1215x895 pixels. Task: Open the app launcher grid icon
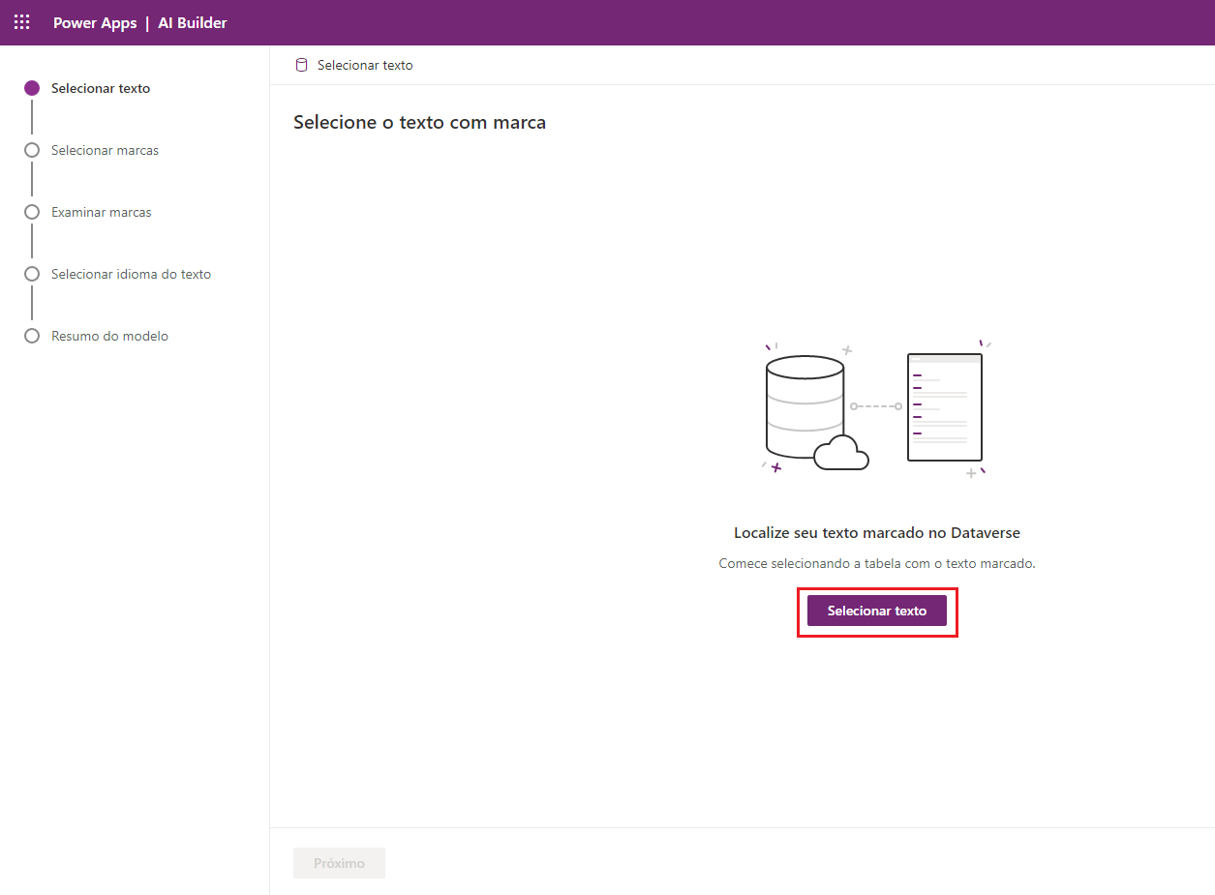pyautogui.click(x=21, y=21)
